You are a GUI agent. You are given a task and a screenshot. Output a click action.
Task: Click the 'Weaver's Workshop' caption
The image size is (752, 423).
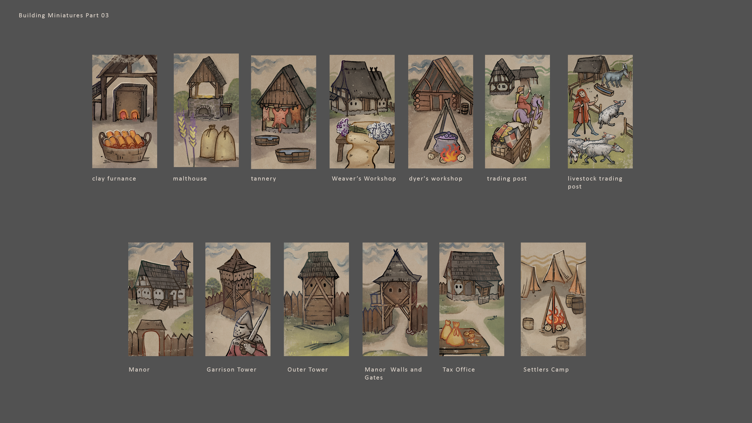(x=364, y=179)
